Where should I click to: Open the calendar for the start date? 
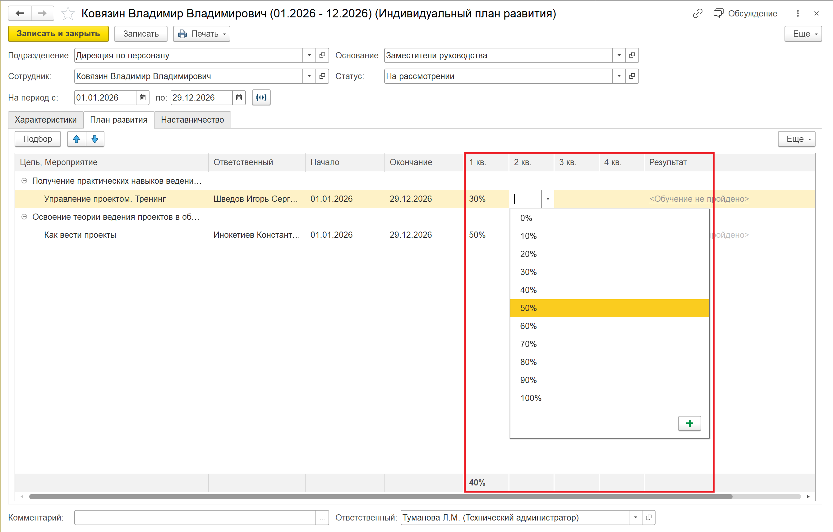click(143, 97)
